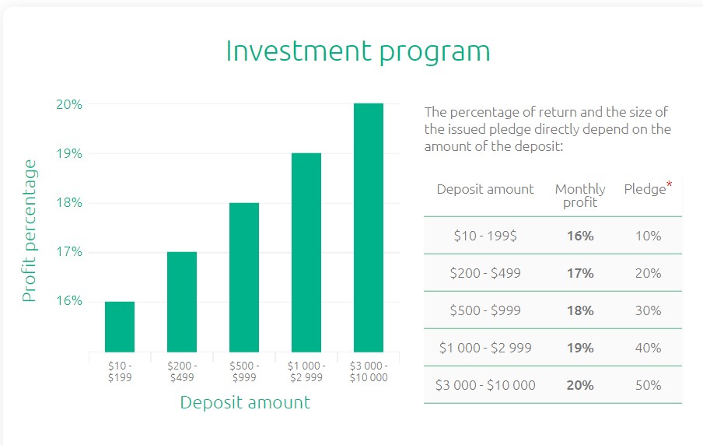Click the Monthly profit column header

[x=580, y=195]
